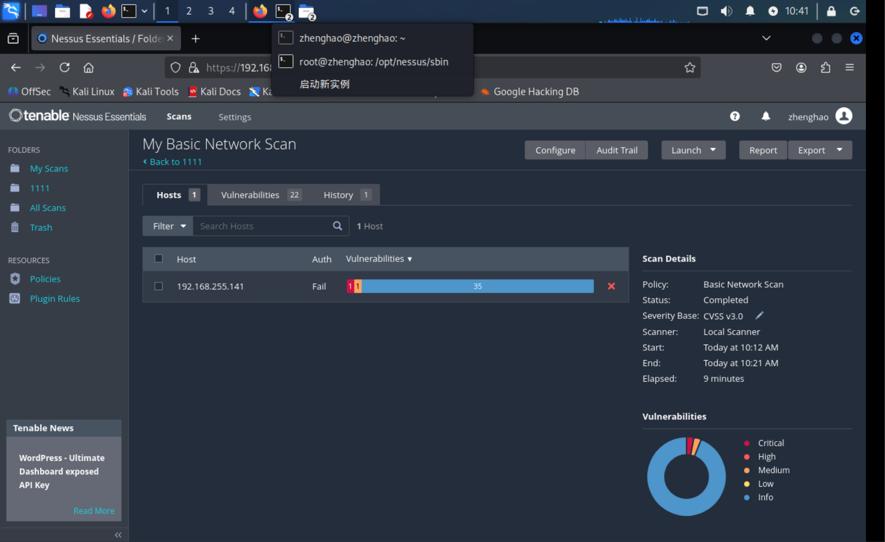
Task: Bookmark page with the star icon
Action: click(x=690, y=68)
